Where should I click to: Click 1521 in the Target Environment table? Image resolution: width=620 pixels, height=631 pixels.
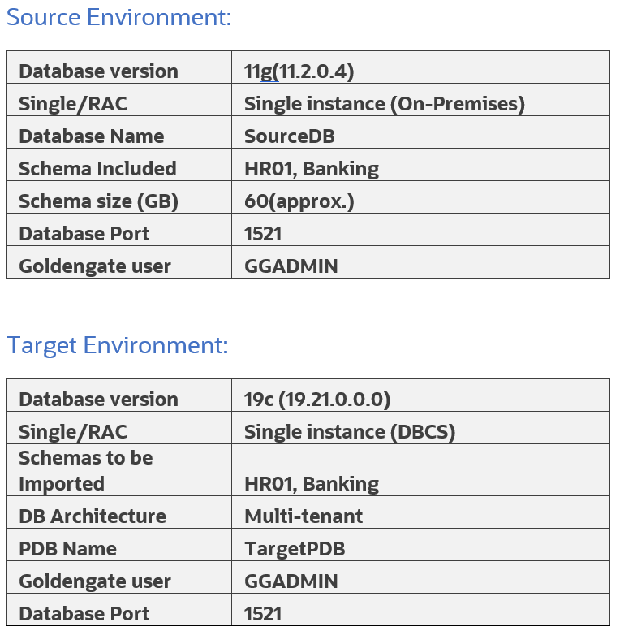(x=263, y=614)
